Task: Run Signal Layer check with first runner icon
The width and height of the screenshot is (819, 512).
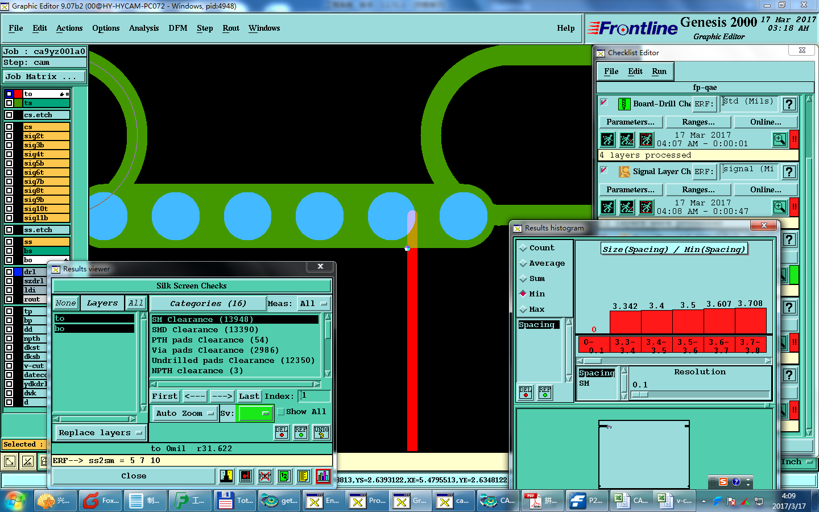Action: 607,207
